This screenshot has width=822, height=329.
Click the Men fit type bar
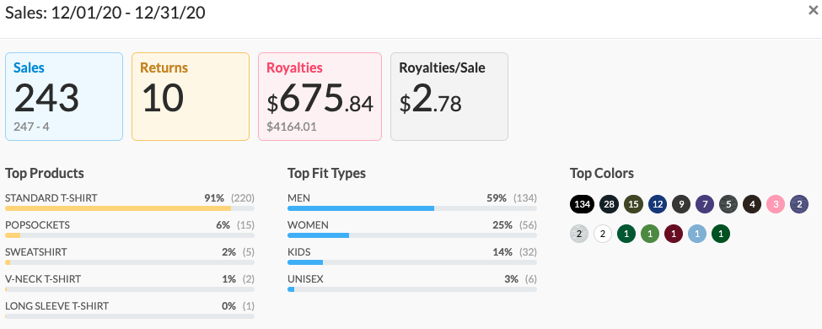tap(412, 208)
